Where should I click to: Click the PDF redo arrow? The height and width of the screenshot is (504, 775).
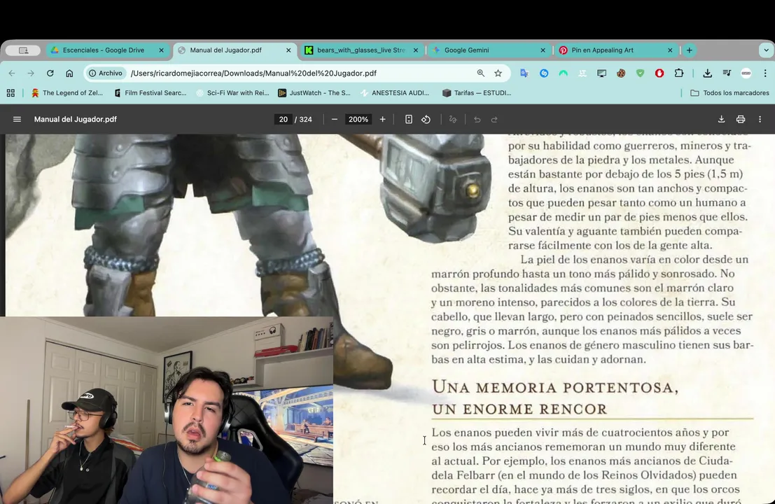point(494,119)
